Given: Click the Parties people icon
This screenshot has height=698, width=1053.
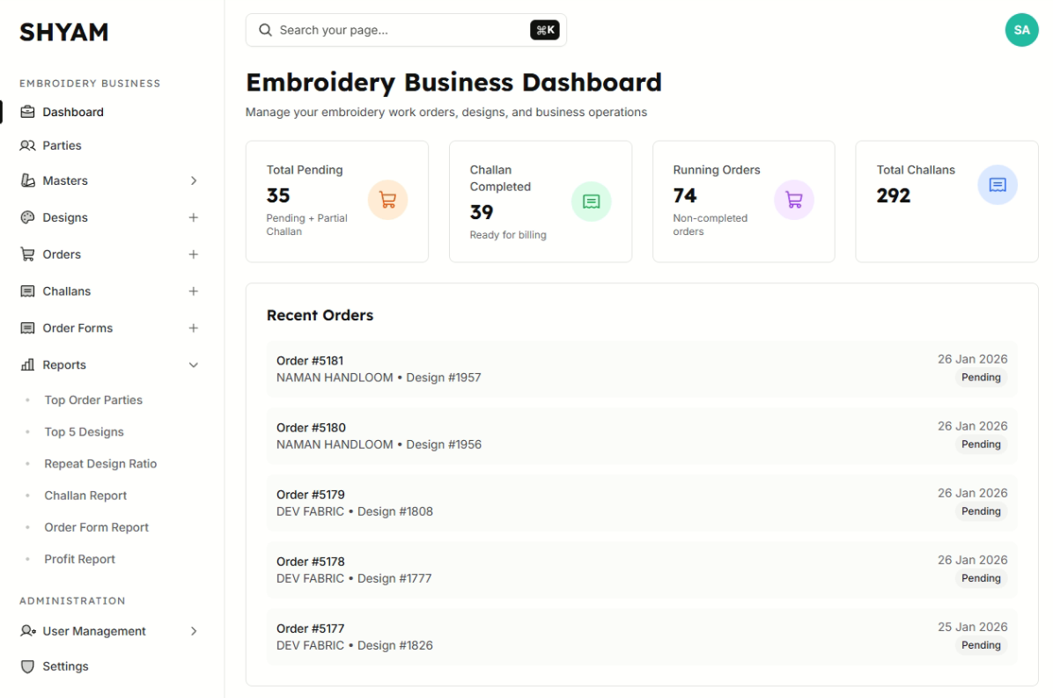Looking at the screenshot, I should [27, 145].
